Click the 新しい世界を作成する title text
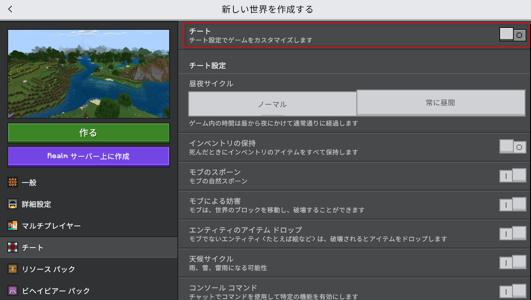Image resolution: width=531 pixels, height=300 pixels. (x=267, y=9)
